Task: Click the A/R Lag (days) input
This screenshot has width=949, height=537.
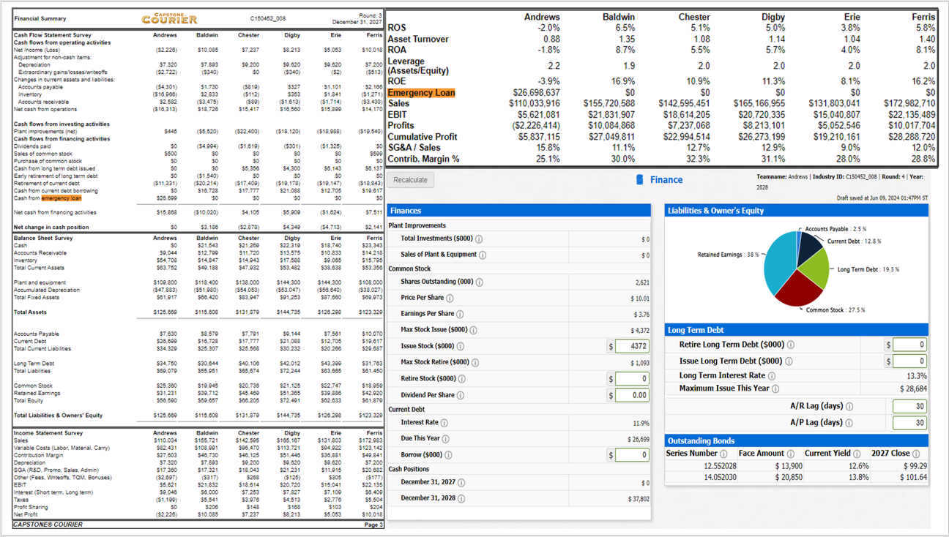Action: click(910, 407)
